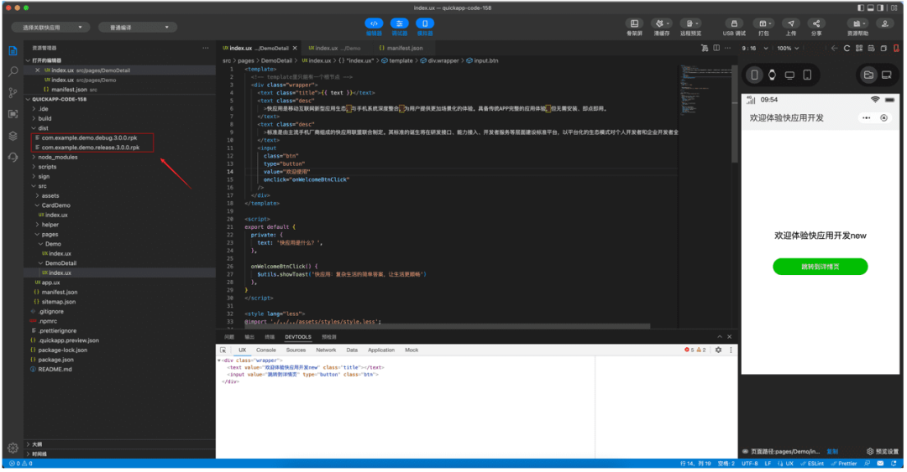Image resolution: width=907 pixels, height=472 pixels.
Task: Select the phone device type
Action: (x=754, y=75)
